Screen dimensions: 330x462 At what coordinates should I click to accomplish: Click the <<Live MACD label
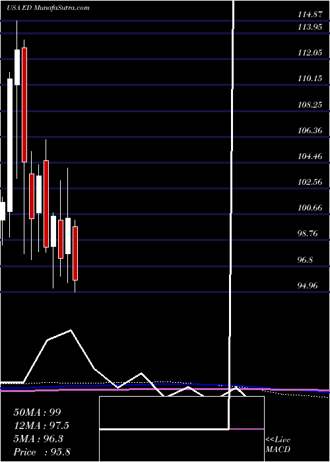[x=278, y=445]
